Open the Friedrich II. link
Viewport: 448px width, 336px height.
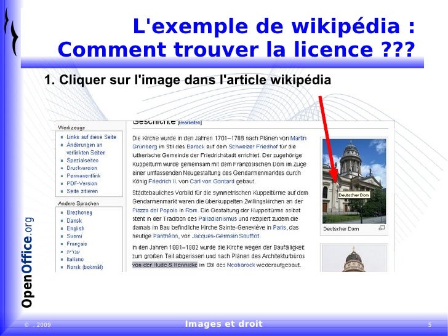162,182
